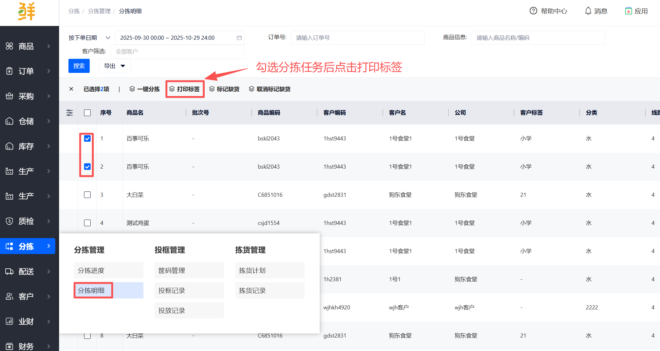Focus the 订单号 order number input
The width and height of the screenshot is (660, 351).
tap(357, 38)
